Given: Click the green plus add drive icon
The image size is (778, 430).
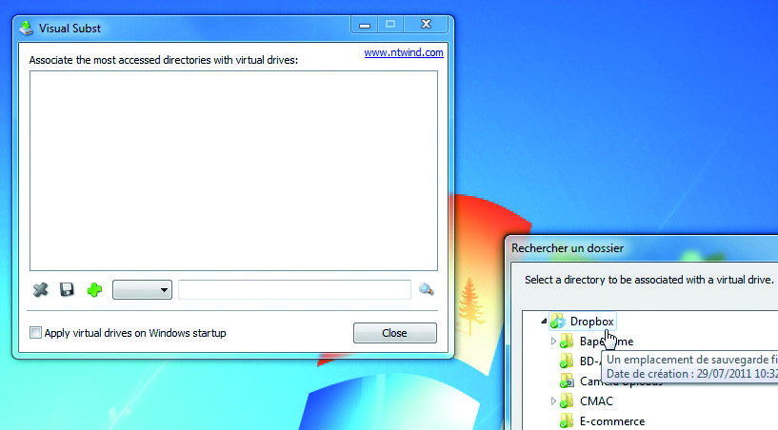Looking at the screenshot, I should tap(94, 289).
